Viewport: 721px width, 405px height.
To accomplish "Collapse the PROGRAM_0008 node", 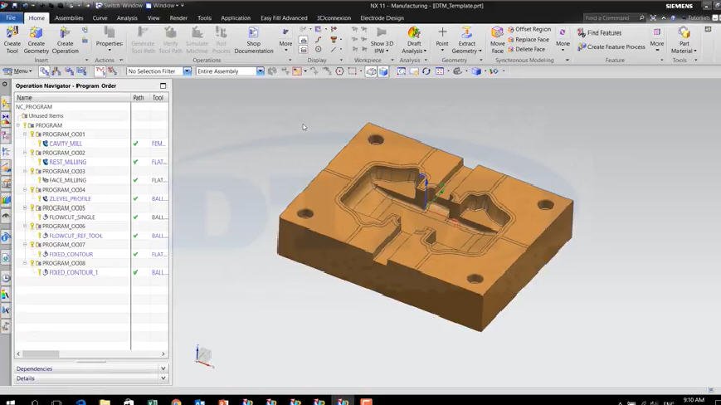I will (25, 263).
